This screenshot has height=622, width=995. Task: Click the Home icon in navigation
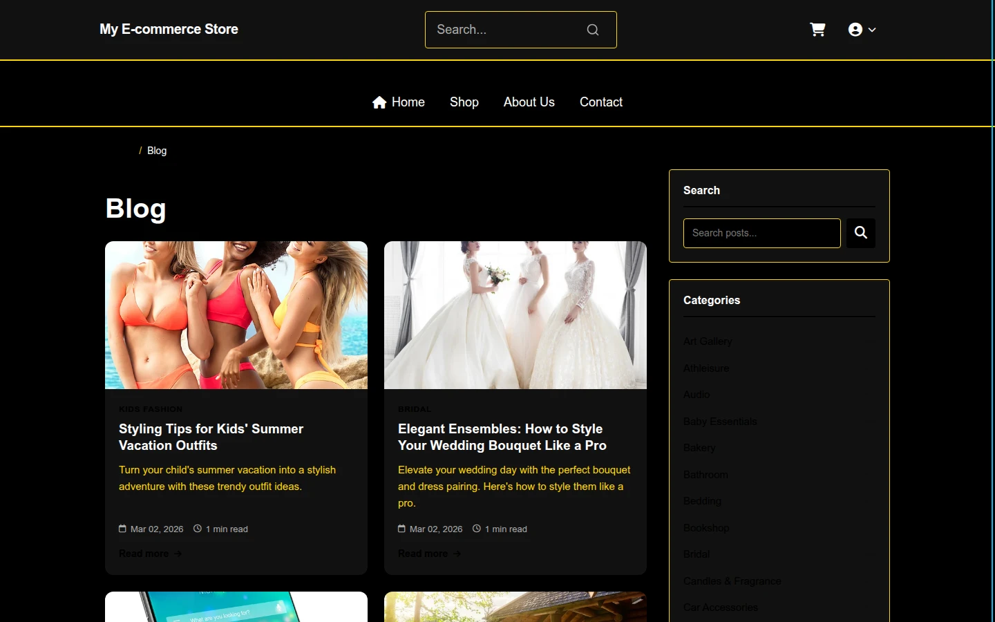click(379, 102)
